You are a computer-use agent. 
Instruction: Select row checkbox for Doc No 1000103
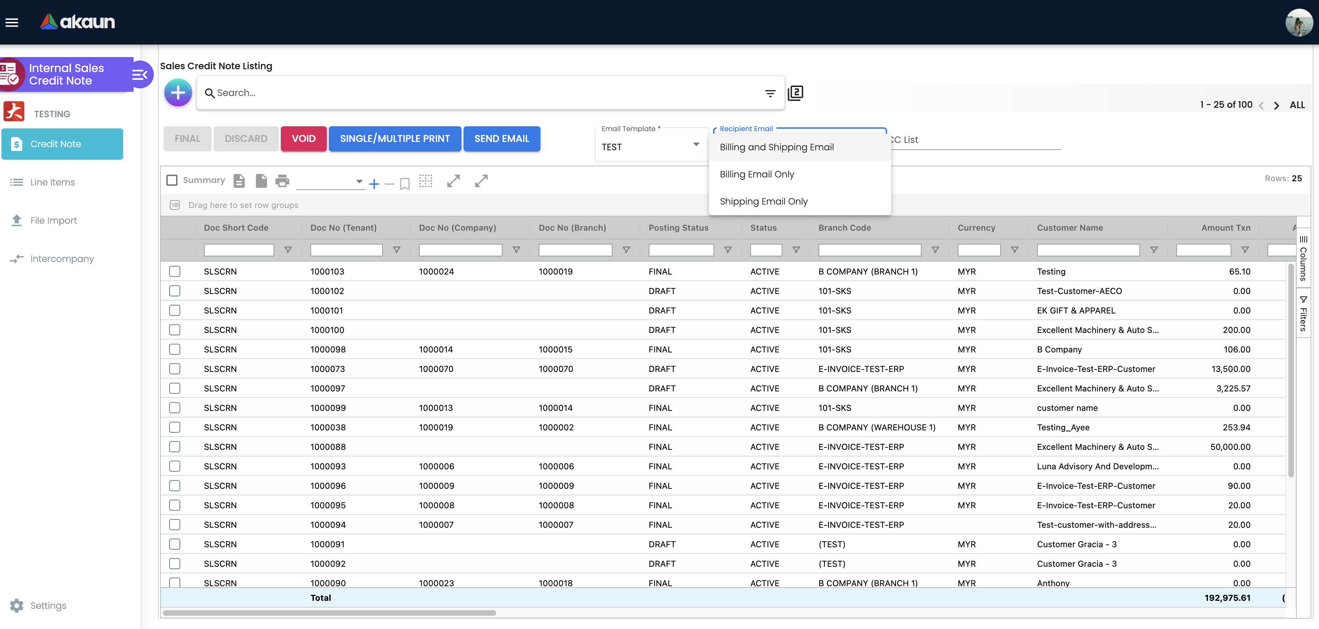pos(175,271)
